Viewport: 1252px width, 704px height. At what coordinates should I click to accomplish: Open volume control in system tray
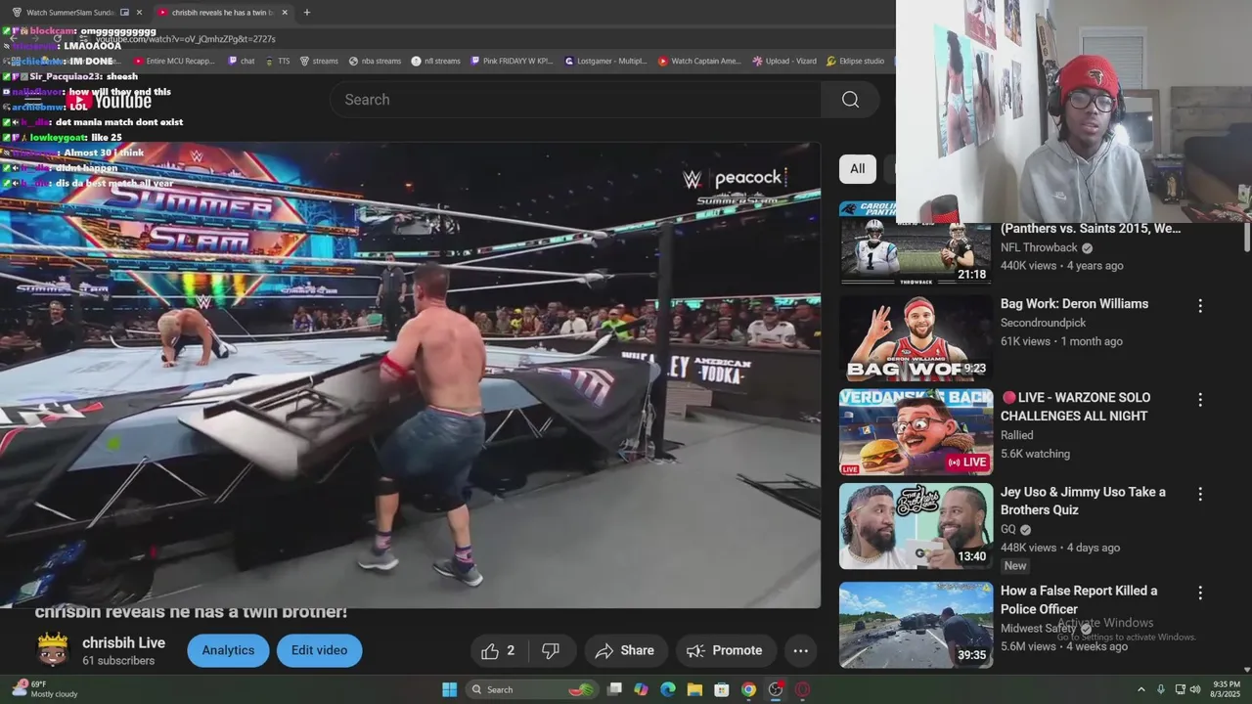[x=1195, y=689]
